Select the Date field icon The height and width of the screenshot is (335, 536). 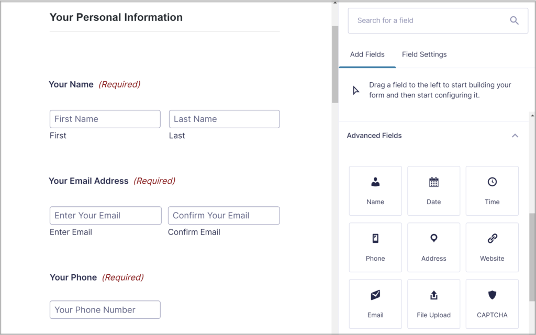[x=433, y=191]
